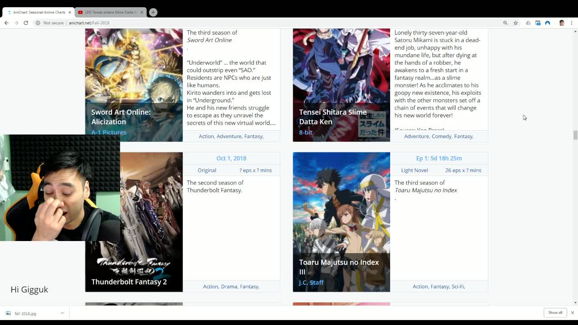Click the browser back arrow
The image size is (578, 325).
tap(6, 23)
